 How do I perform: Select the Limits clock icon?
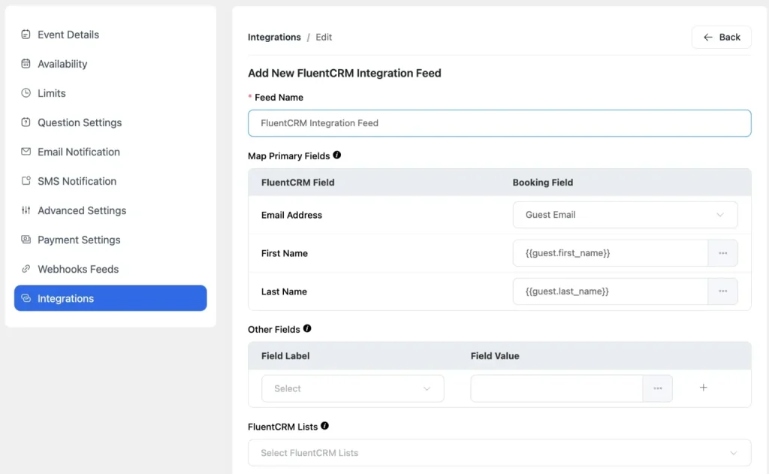coord(26,93)
